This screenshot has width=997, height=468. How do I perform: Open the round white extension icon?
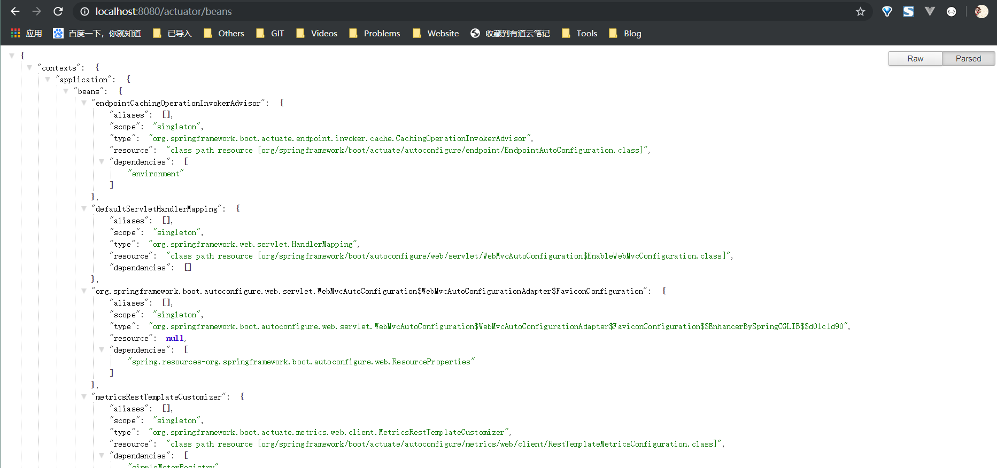point(951,11)
